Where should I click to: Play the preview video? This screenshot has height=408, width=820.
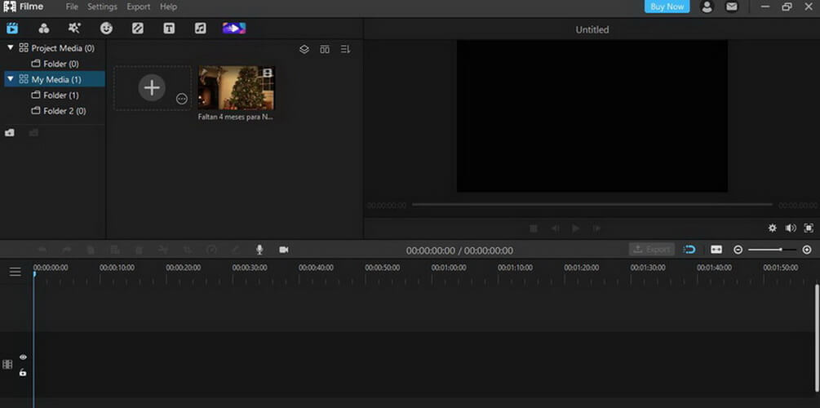(x=576, y=228)
